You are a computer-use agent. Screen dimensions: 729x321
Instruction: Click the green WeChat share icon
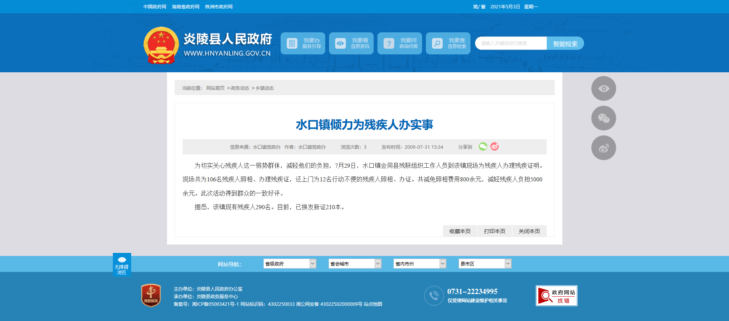(483, 147)
